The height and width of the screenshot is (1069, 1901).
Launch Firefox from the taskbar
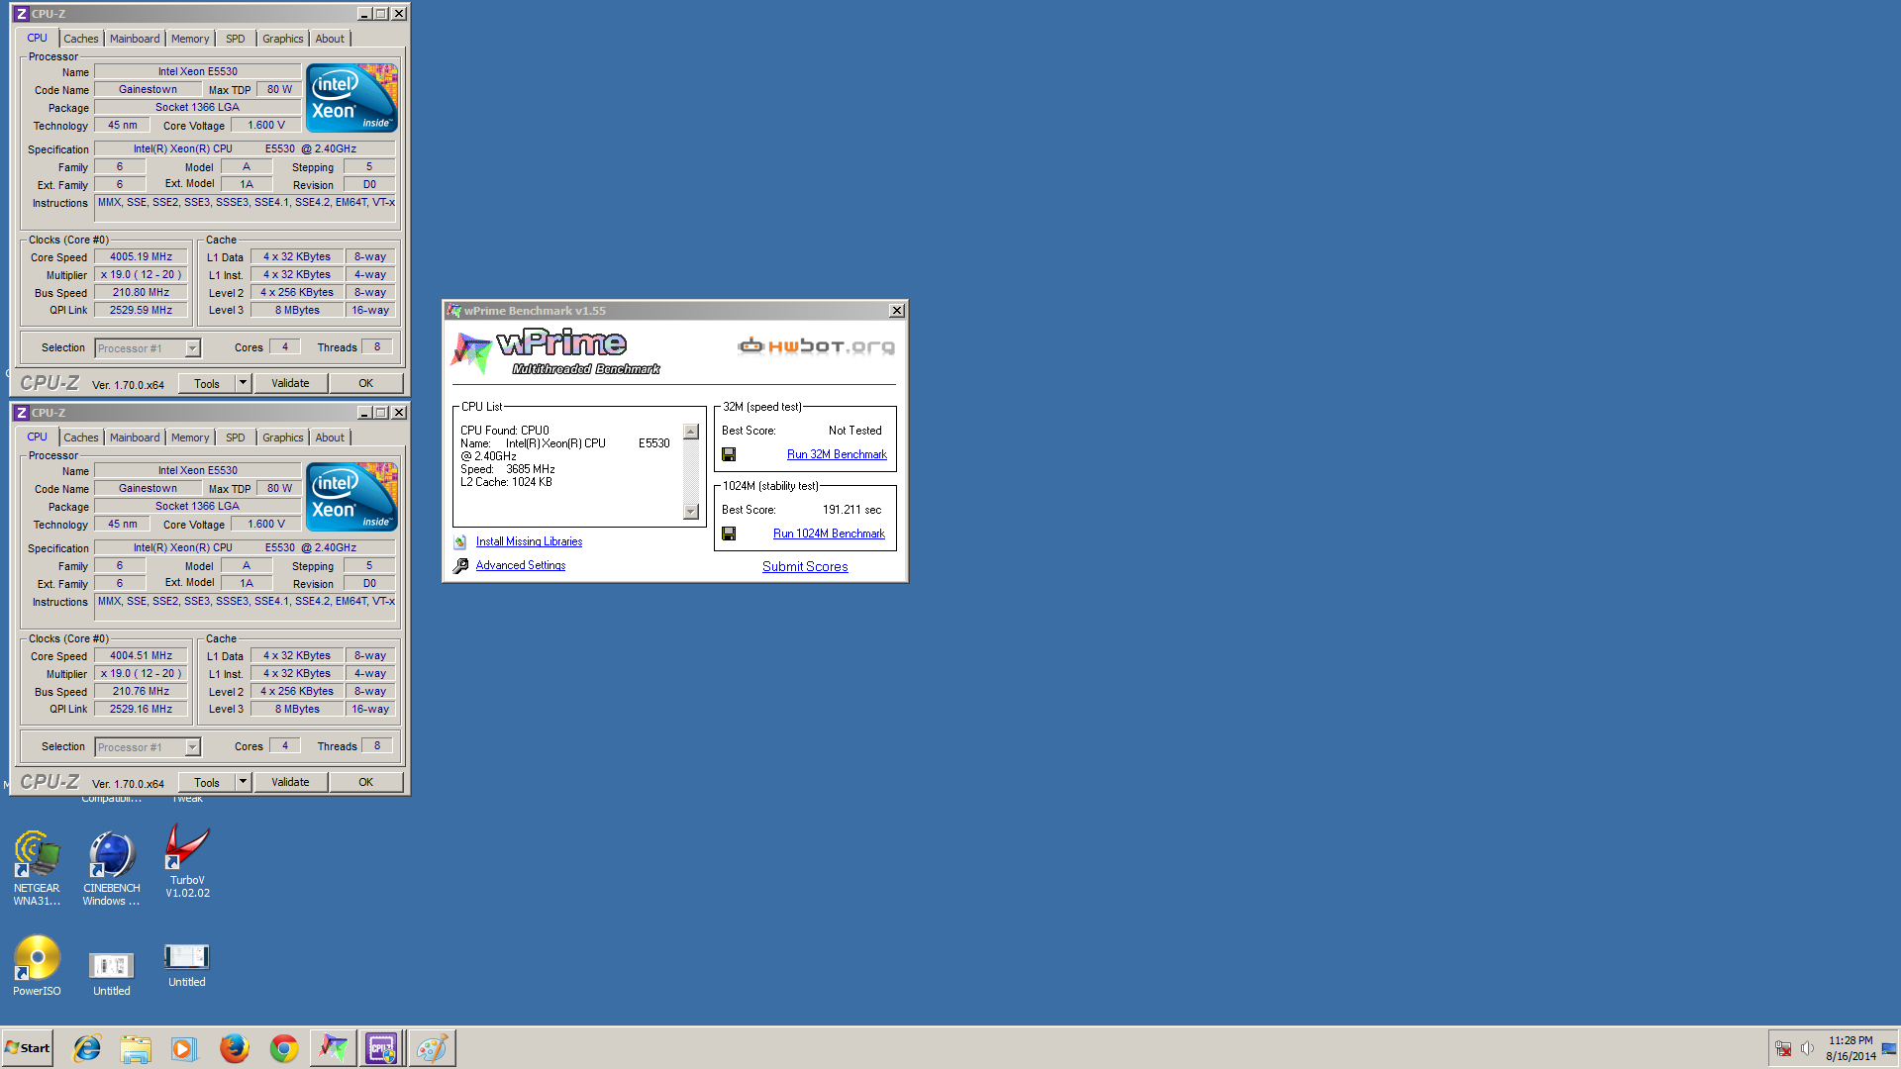pyautogui.click(x=234, y=1048)
